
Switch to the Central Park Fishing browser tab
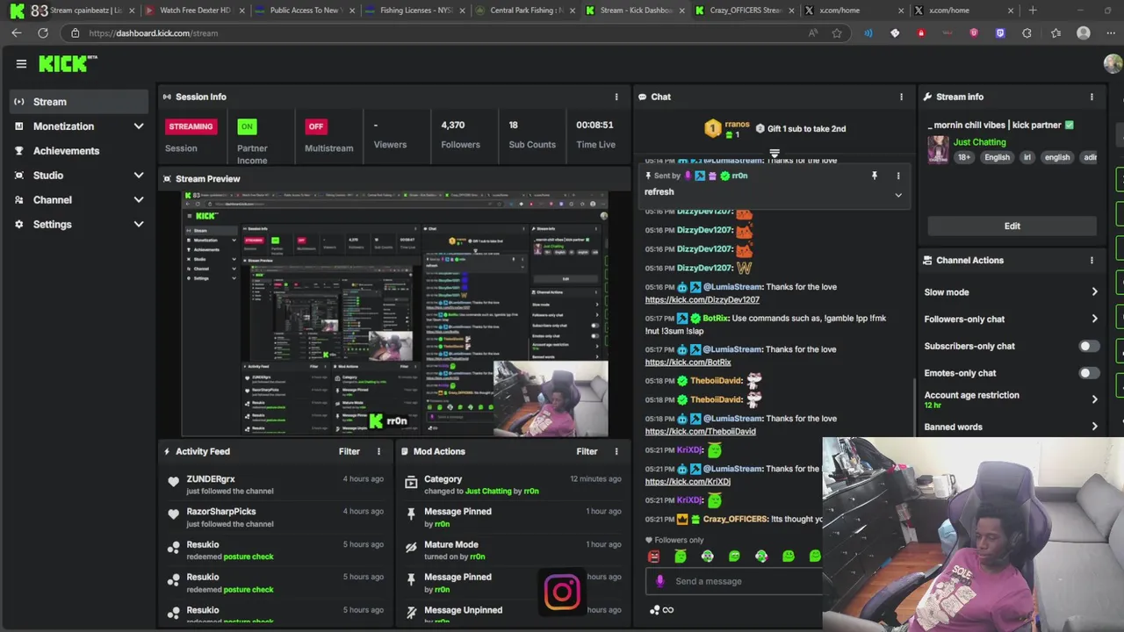pos(525,11)
